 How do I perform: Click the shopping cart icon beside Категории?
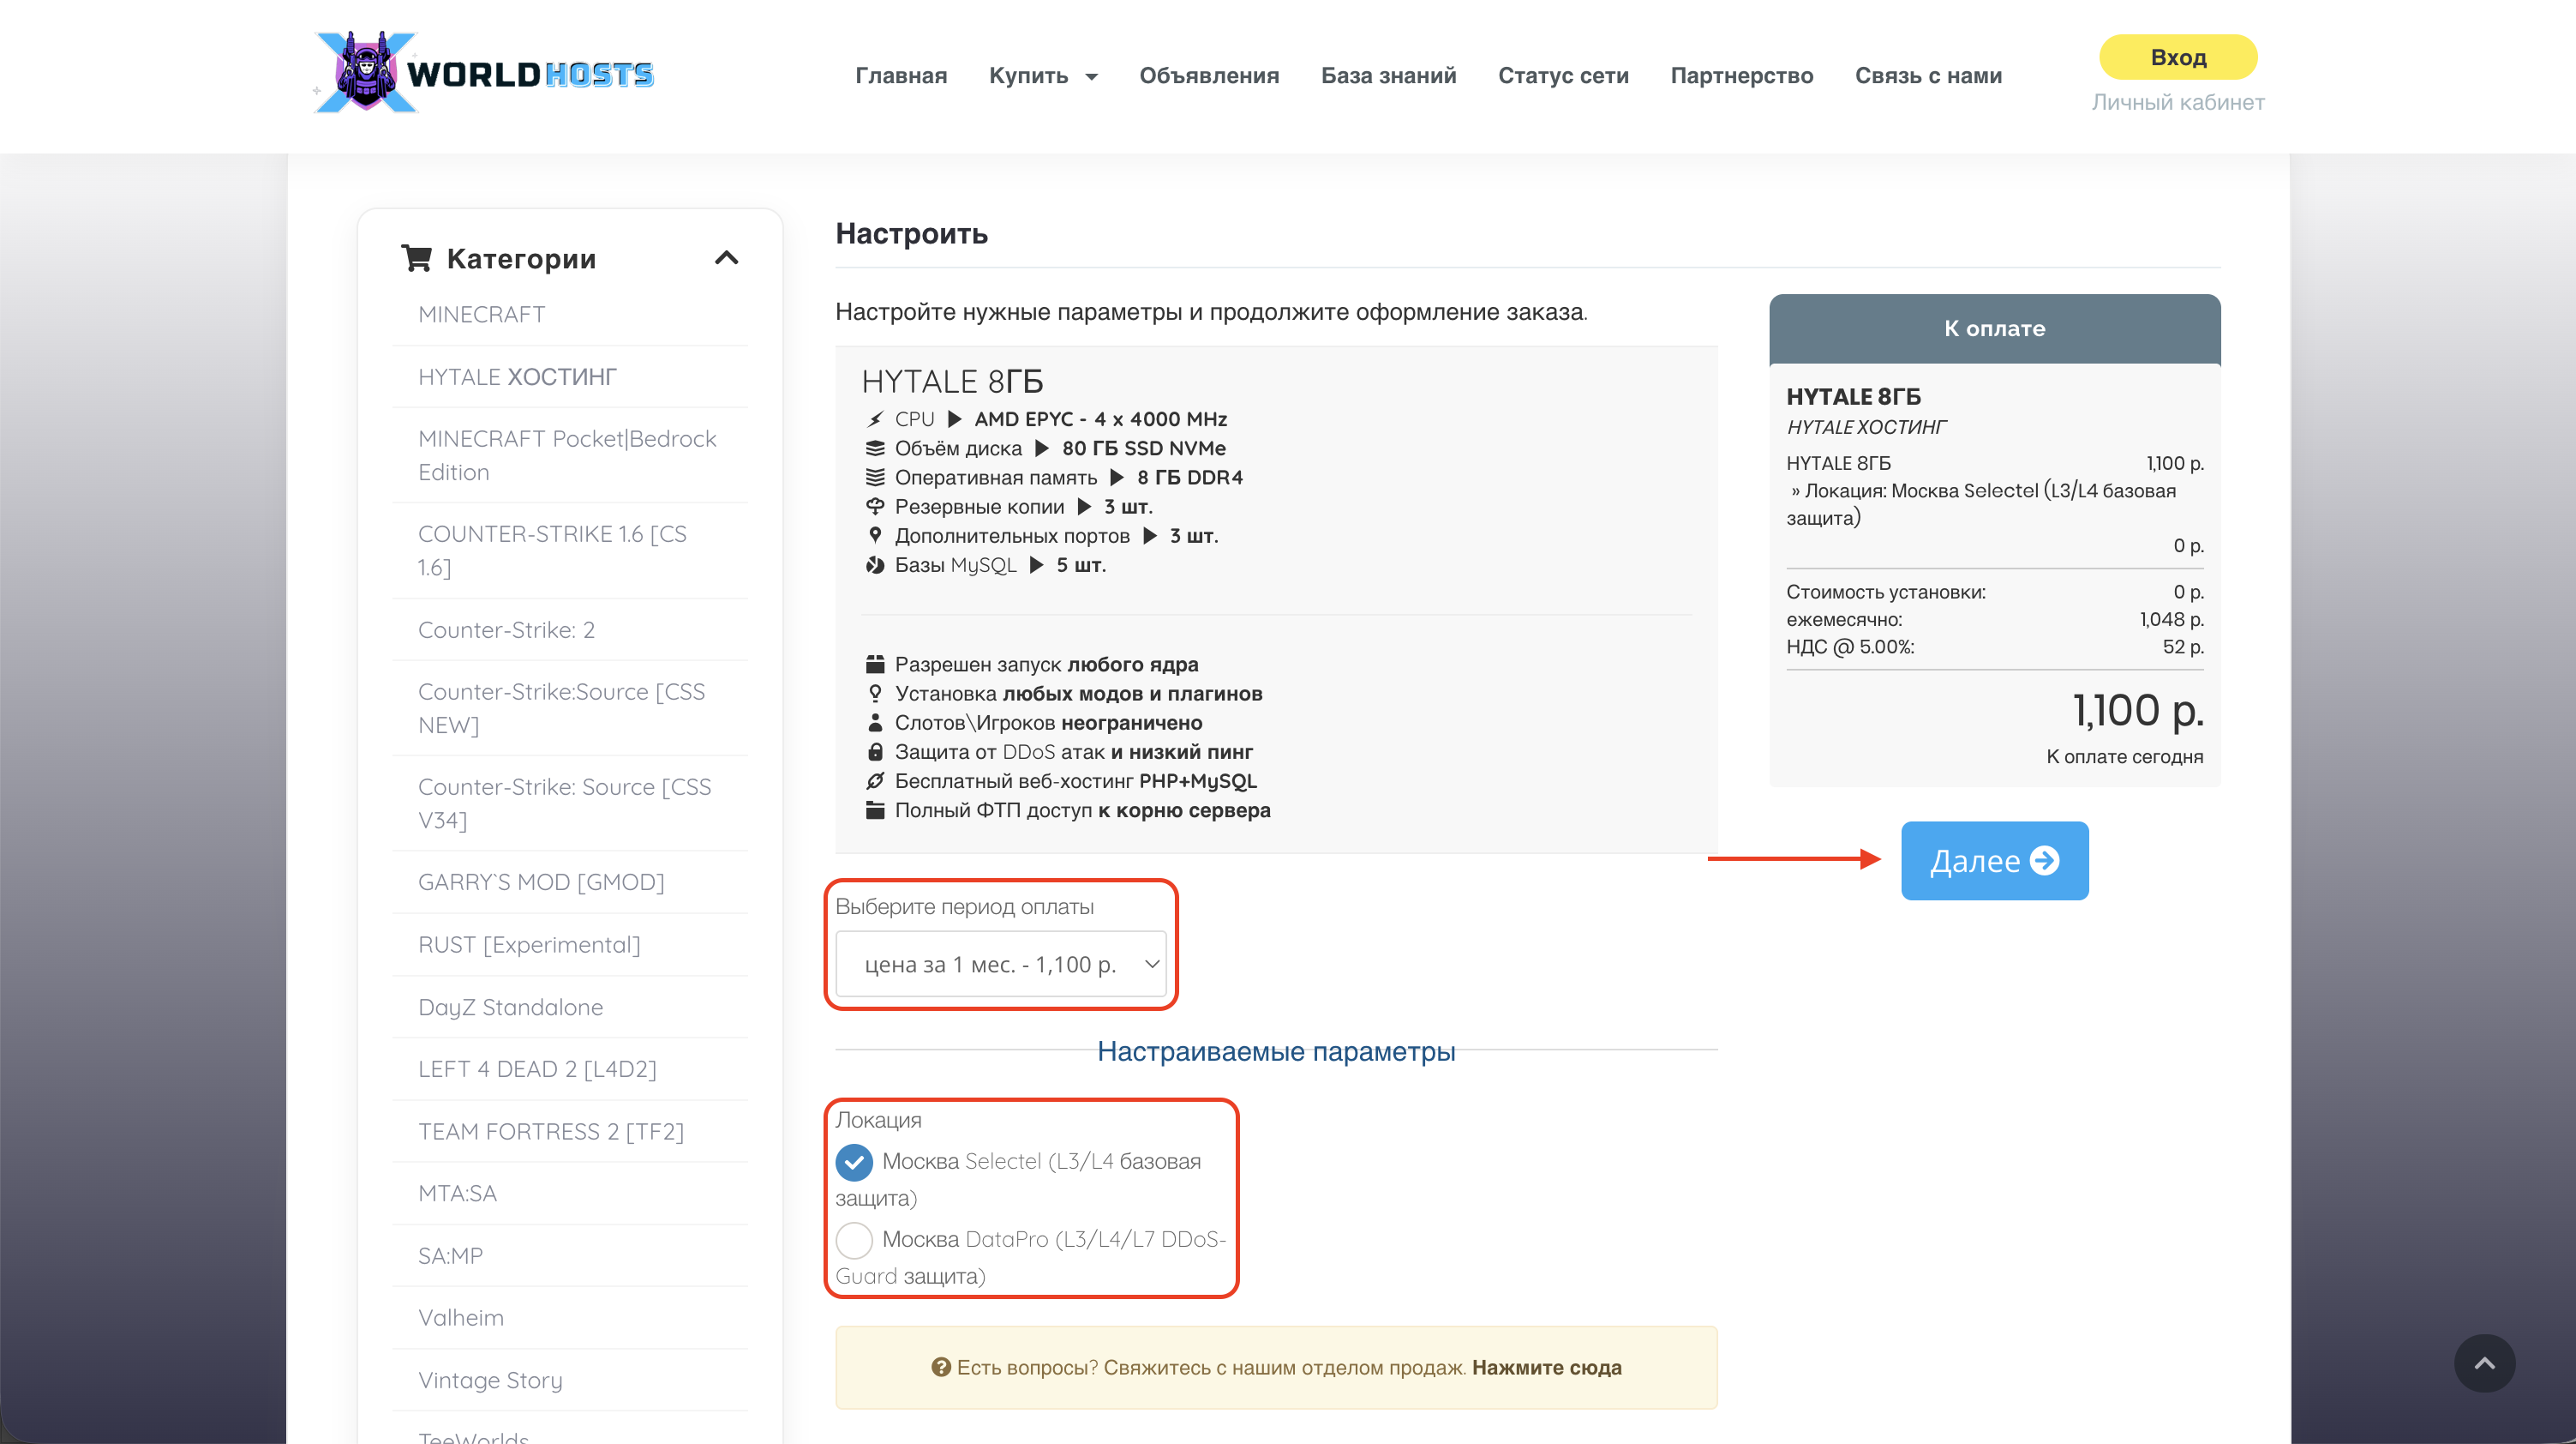[416, 258]
